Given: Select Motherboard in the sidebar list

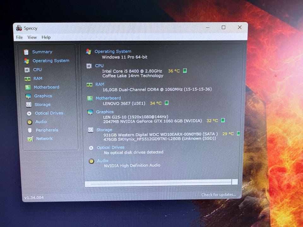Looking at the screenshot, I should pos(47,87).
